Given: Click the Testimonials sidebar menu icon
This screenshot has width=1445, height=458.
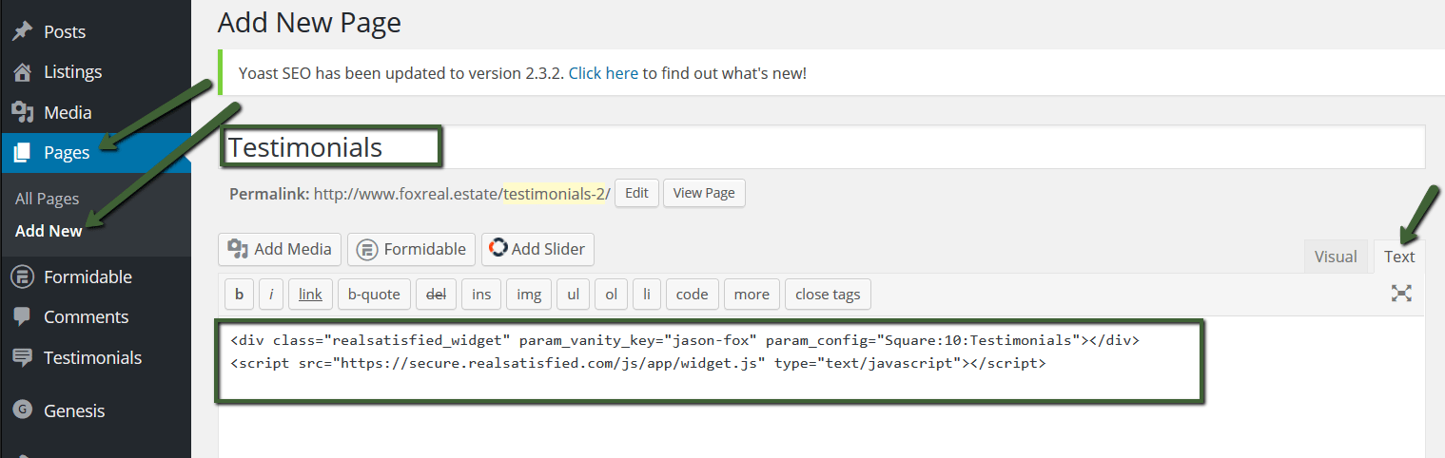Looking at the screenshot, I should point(22,357).
